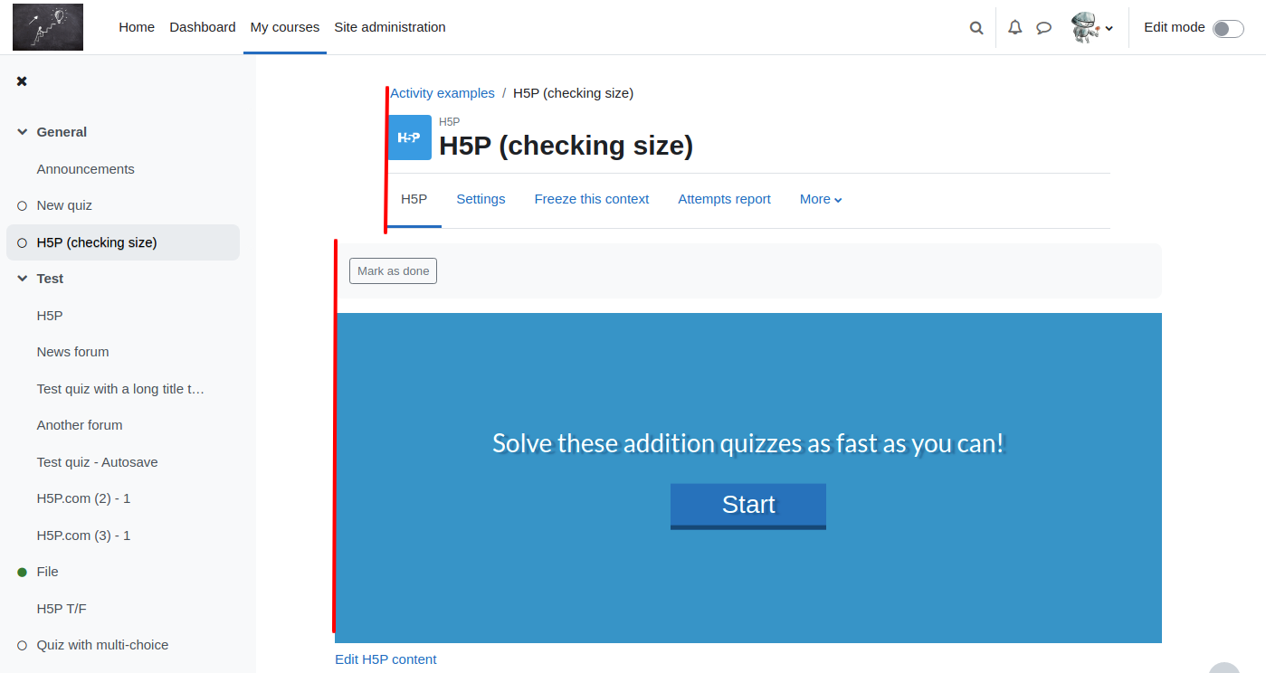Open H5P T/F in sidebar
The height and width of the screenshot is (673, 1266).
pyautogui.click(x=62, y=609)
